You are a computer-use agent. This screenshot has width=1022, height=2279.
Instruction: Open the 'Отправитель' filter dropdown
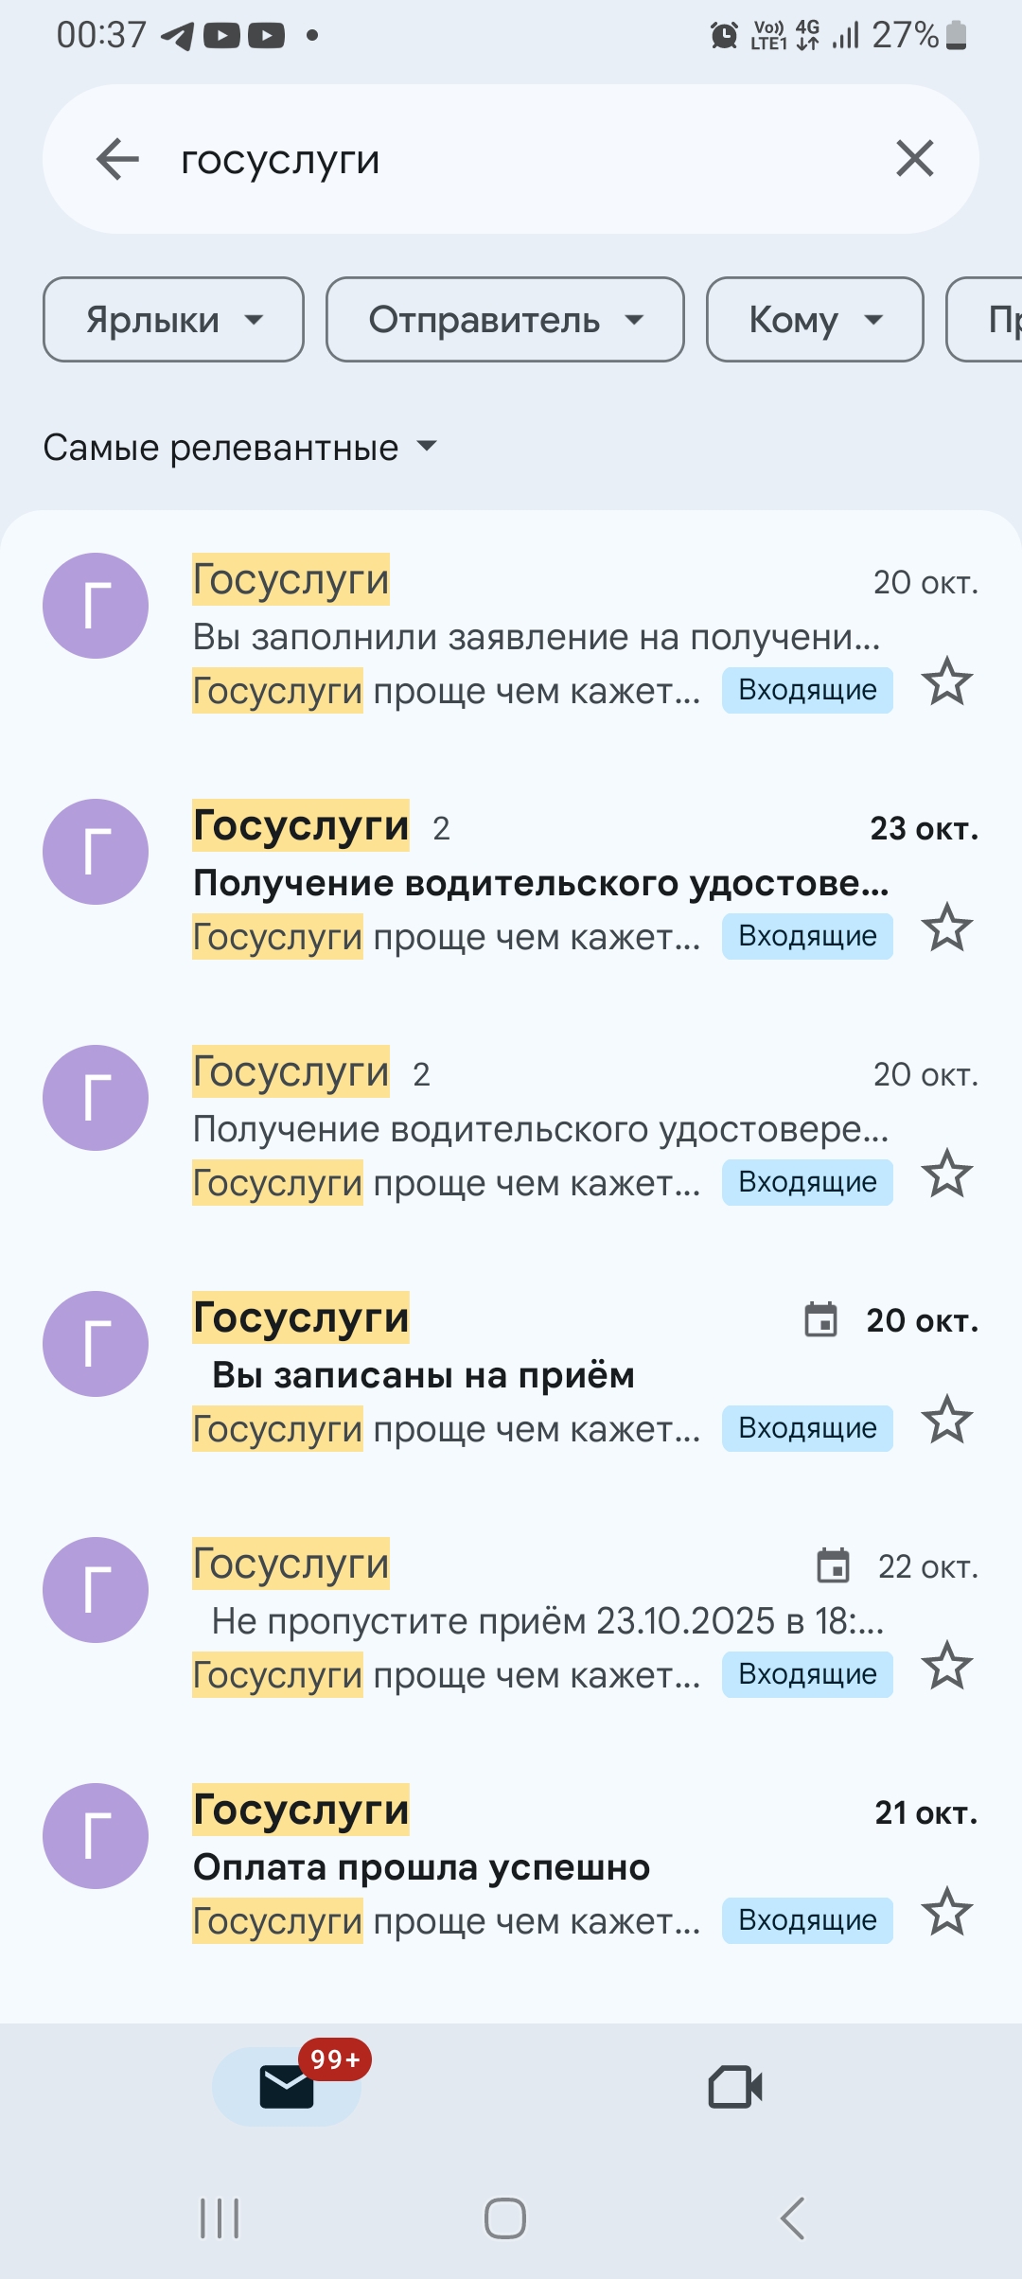504,320
